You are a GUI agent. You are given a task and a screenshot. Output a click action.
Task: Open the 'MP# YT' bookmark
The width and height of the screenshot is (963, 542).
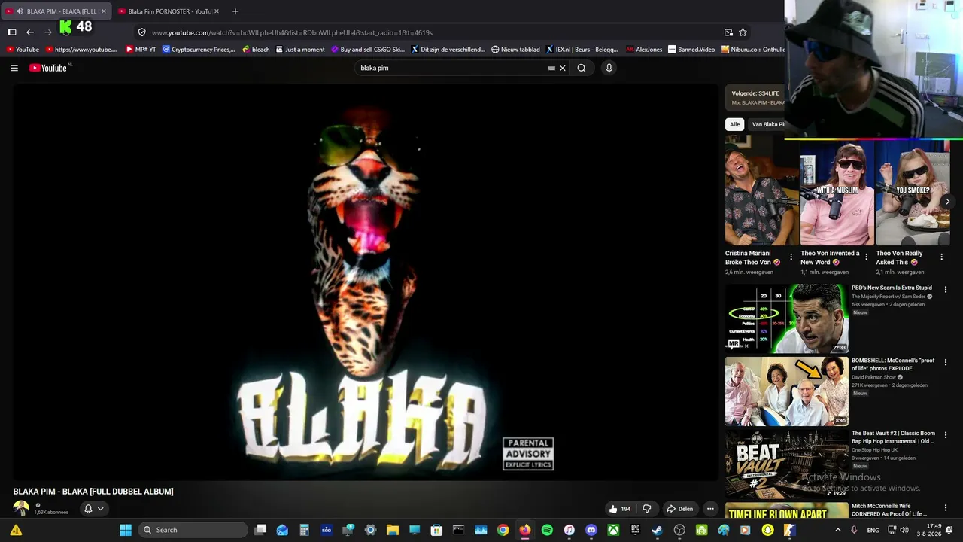pyautogui.click(x=141, y=50)
